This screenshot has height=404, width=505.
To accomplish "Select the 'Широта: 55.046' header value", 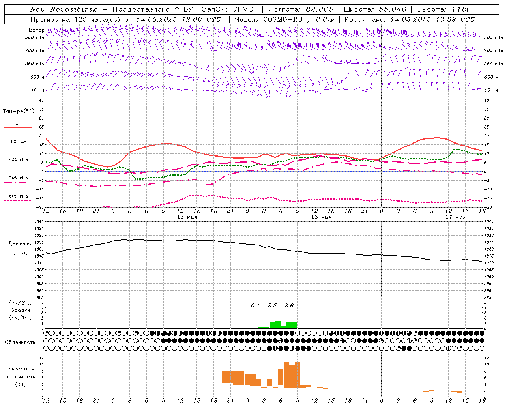I will pos(375,9).
